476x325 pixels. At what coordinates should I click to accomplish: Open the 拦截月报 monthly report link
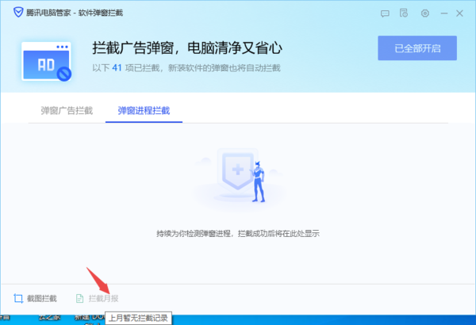click(103, 298)
